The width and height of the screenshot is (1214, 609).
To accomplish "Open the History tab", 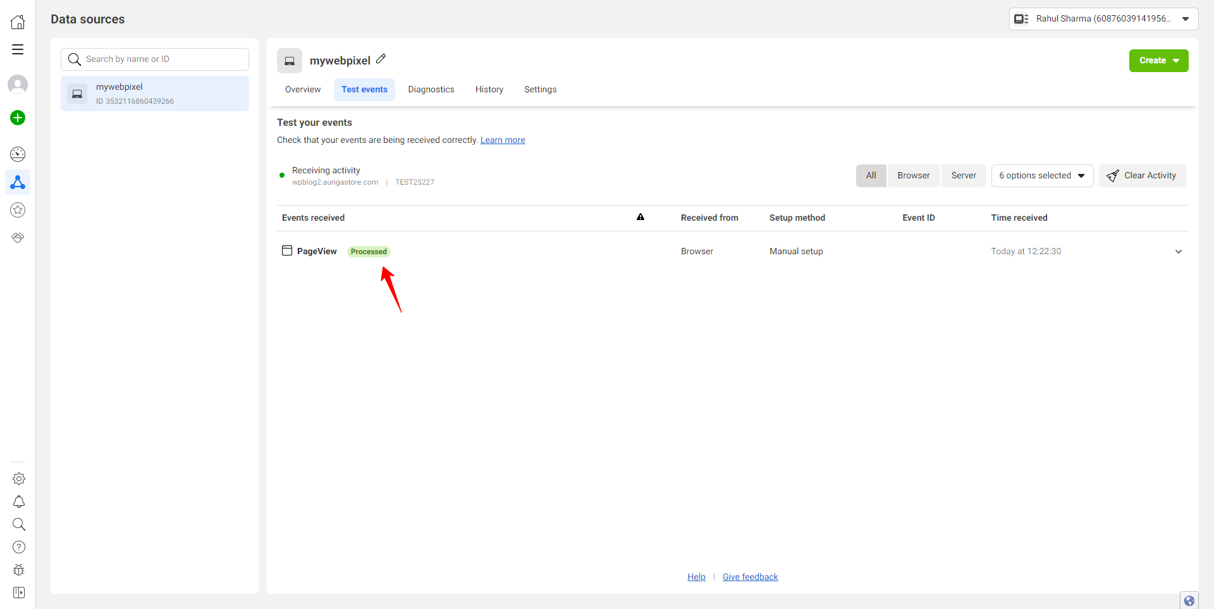I will pyautogui.click(x=489, y=90).
